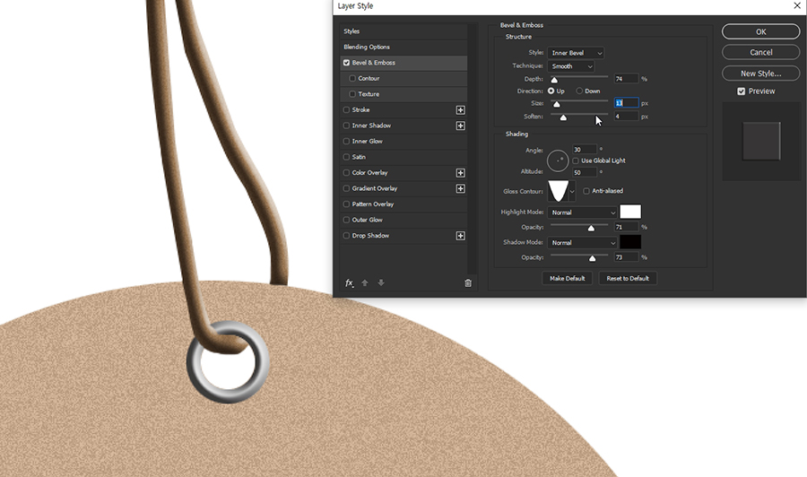Enable the Color Overlay checkbox
This screenshot has height=477, width=807.
(346, 173)
